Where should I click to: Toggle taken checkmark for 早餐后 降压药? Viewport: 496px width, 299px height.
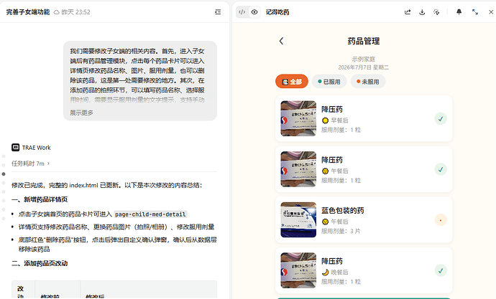[441, 119]
